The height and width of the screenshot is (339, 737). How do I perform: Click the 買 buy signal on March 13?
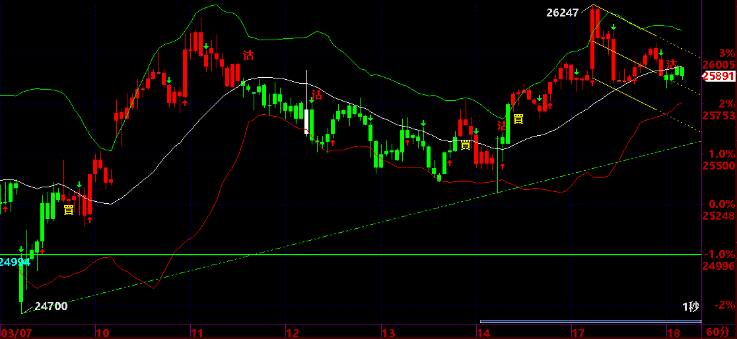(x=466, y=144)
